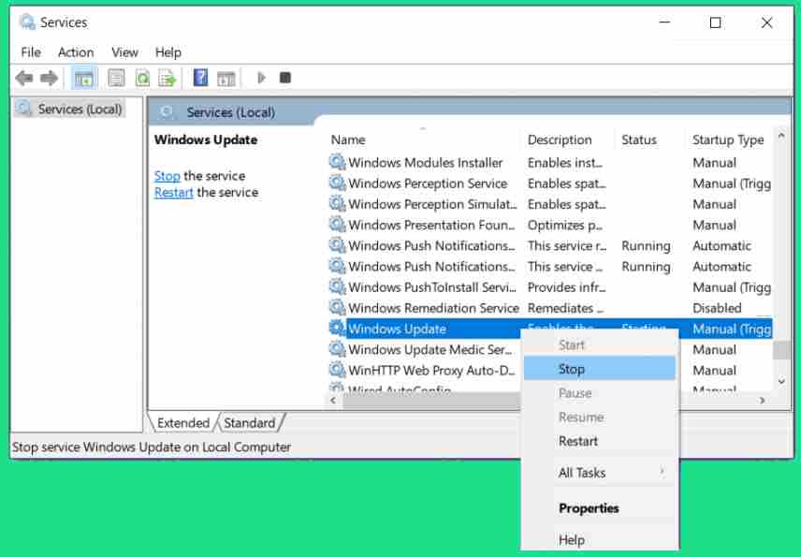The height and width of the screenshot is (557, 801).
Task: Click the Stop the service link
Action: (167, 176)
